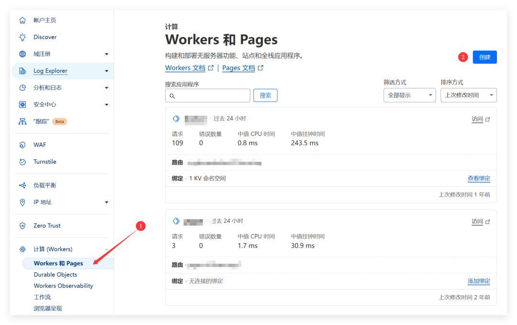Click '243.5 ms' 中值挂钟时间 value
Image resolution: width=517 pixels, height=325 pixels.
click(x=304, y=143)
